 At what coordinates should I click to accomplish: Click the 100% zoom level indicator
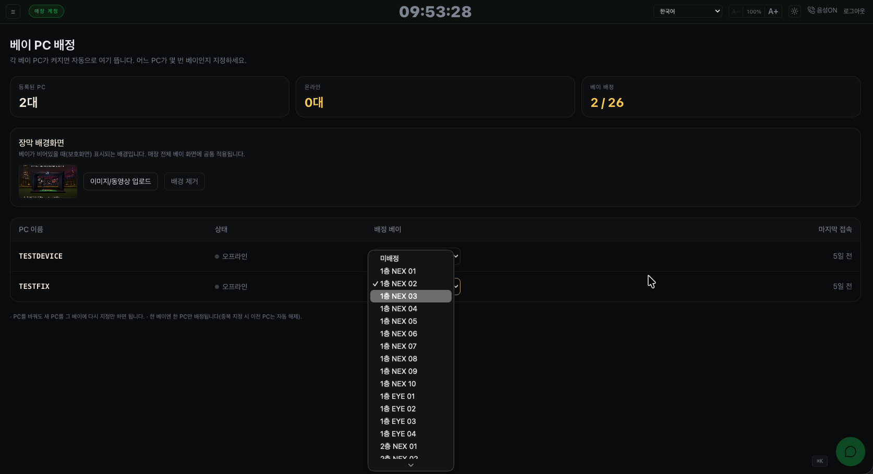point(754,11)
